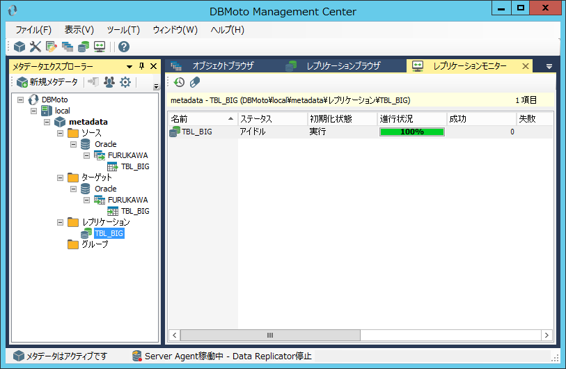This screenshot has height=369, width=566.
Task: Open the gear settings icon in explorer
Action: [x=125, y=82]
